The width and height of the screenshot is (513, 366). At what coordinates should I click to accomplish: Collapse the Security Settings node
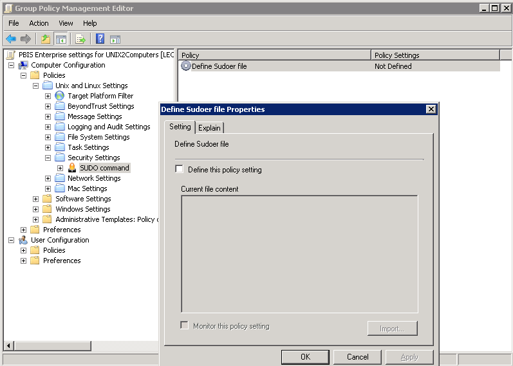(48, 158)
